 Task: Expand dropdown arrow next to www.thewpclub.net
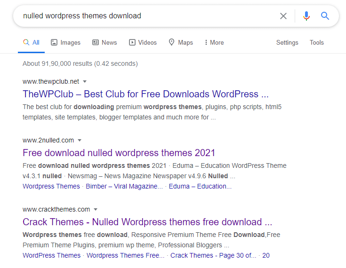pos(85,82)
